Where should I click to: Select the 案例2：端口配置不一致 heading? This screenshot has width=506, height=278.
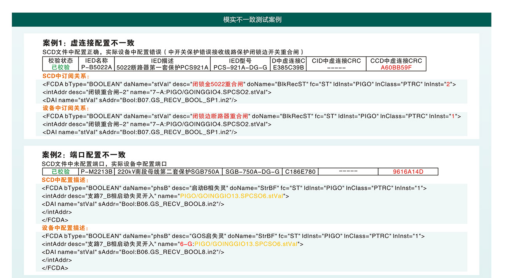tap(84, 155)
